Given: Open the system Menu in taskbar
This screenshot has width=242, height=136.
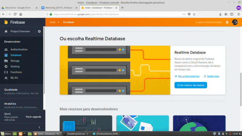Looking at the screenshot, I should coord(6,134).
